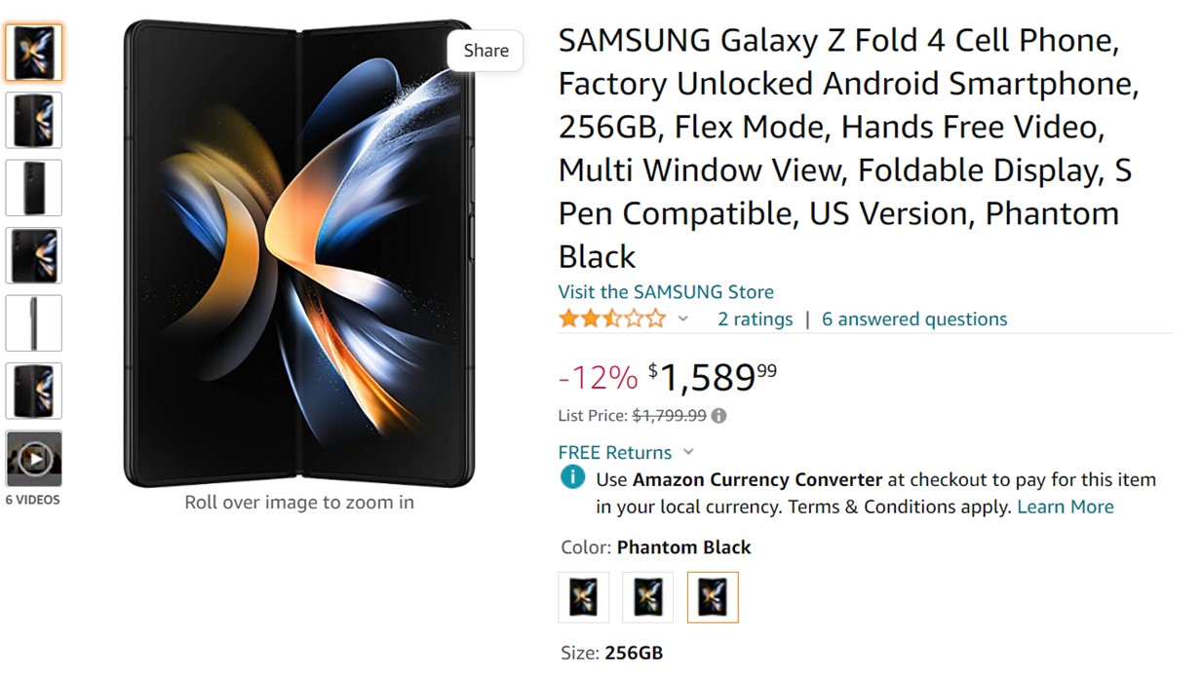The image size is (1203, 676).
Task: View the fourth product image thumbnail
Action: tap(34, 255)
